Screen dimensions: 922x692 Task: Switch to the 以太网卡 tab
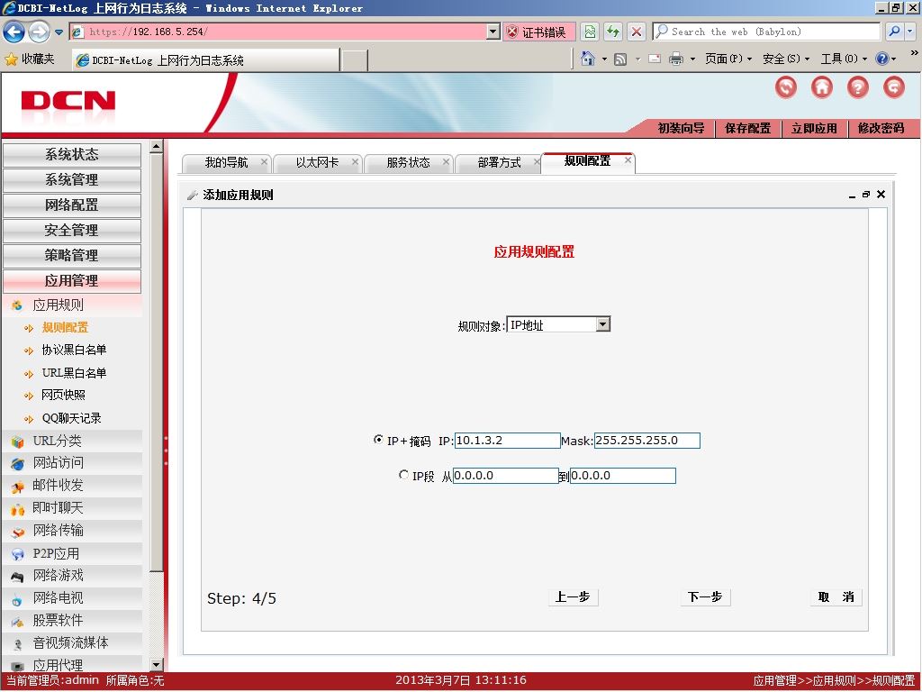(318, 163)
